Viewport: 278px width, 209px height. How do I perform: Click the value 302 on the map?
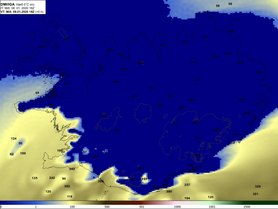click(67, 186)
